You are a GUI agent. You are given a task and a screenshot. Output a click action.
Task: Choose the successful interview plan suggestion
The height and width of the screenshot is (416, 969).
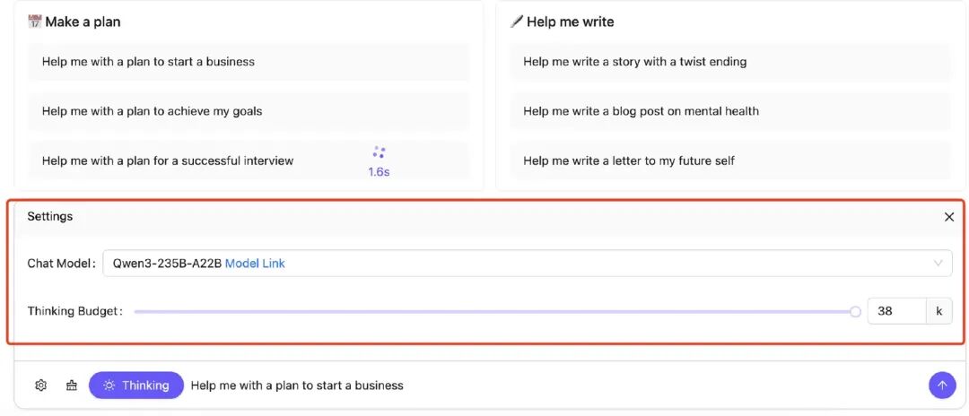point(249,160)
